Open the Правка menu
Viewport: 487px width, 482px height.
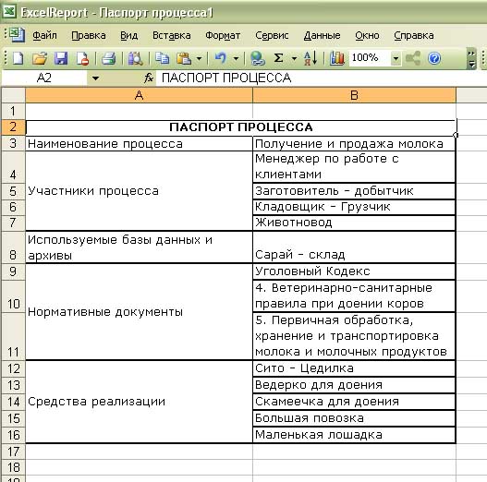(x=89, y=35)
